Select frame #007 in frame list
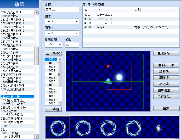 pyautogui.click(x=51, y=81)
